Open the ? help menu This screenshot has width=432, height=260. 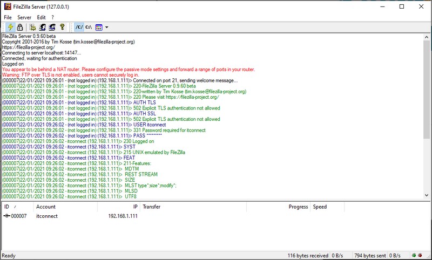(x=52, y=17)
